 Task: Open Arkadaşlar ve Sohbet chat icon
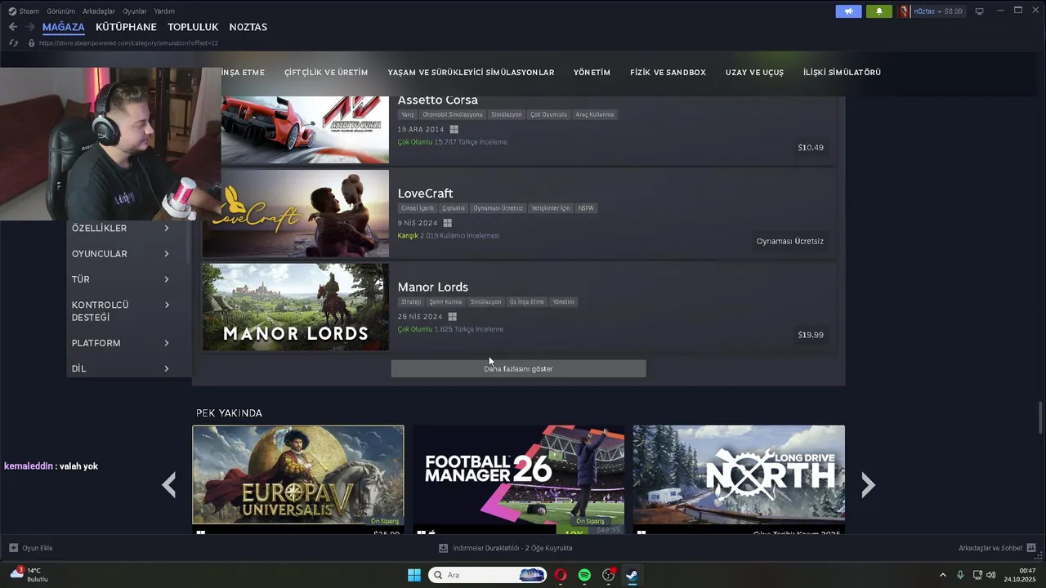pyautogui.click(x=1031, y=548)
